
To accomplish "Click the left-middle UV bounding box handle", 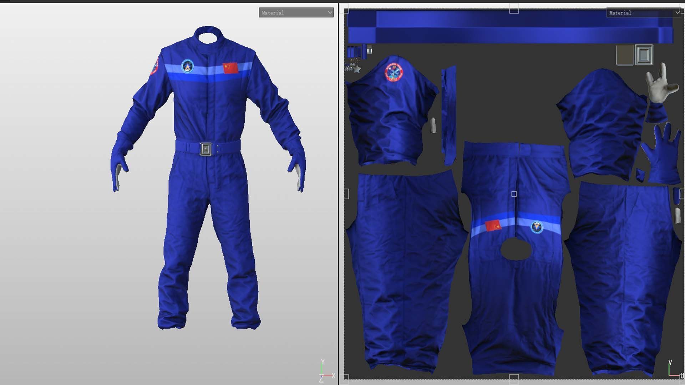I will (346, 194).
